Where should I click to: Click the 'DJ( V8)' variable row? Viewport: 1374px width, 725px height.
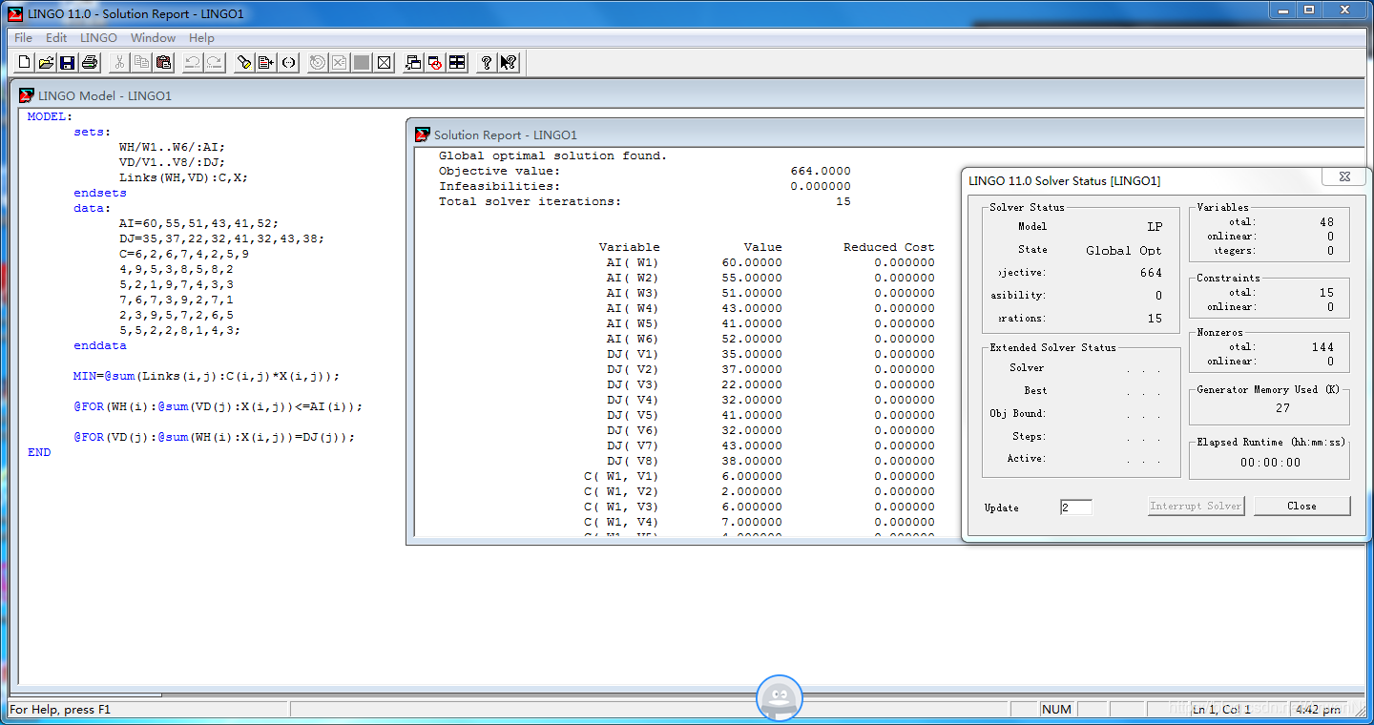click(769, 461)
